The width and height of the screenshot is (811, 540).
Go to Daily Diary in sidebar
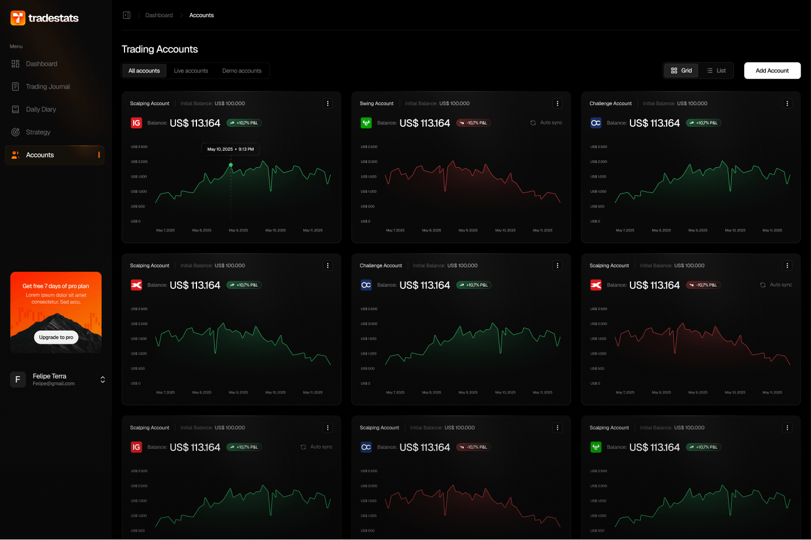(41, 110)
